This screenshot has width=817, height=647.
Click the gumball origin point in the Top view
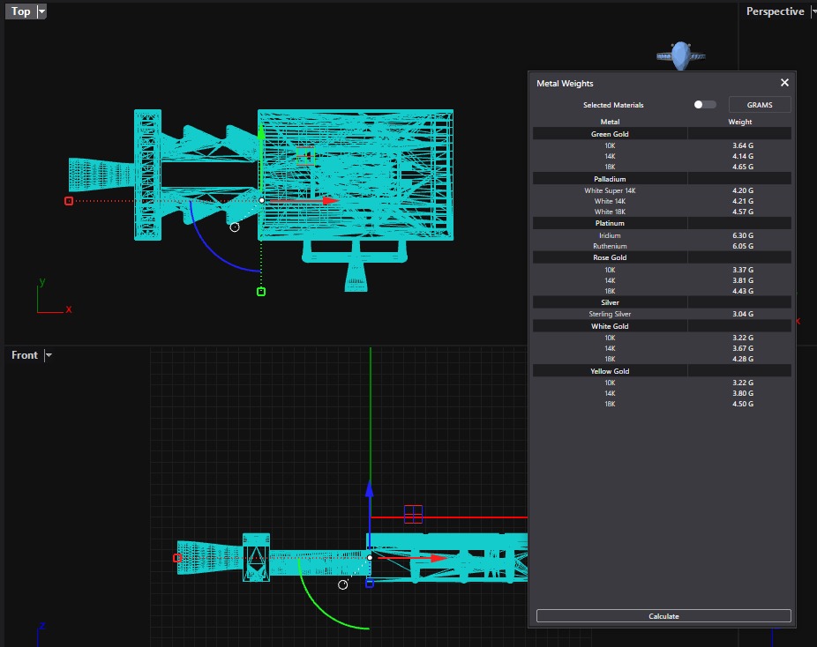coord(261,200)
